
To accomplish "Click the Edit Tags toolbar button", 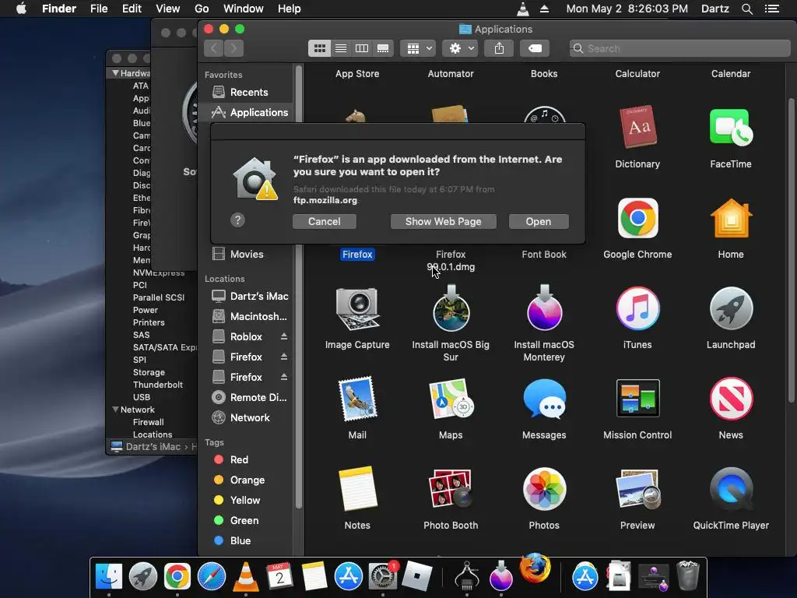I will click(535, 48).
